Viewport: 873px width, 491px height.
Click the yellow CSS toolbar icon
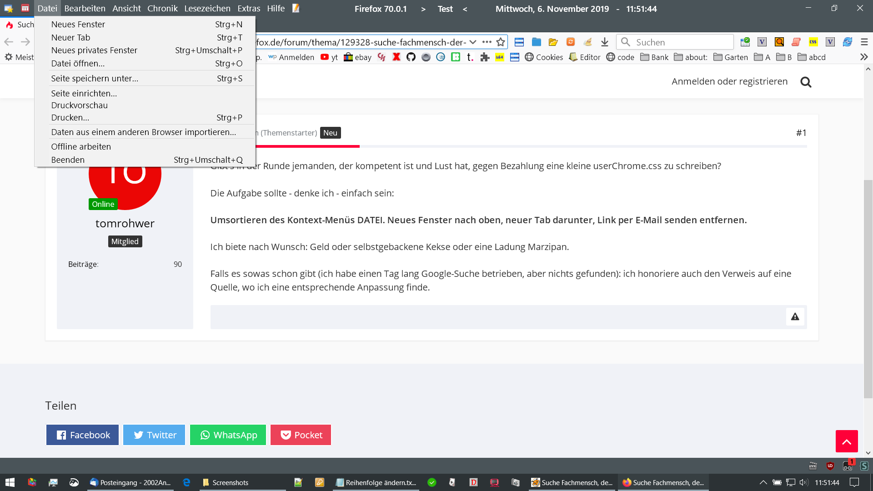pyautogui.click(x=813, y=42)
